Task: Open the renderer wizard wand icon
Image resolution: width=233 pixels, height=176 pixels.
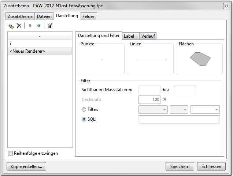Action: (x=50, y=26)
